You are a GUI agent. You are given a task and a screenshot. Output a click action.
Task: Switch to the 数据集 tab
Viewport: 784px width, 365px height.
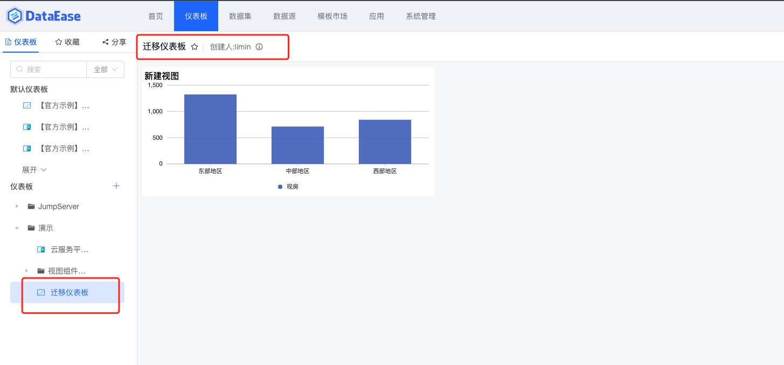pyautogui.click(x=240, y=16)
